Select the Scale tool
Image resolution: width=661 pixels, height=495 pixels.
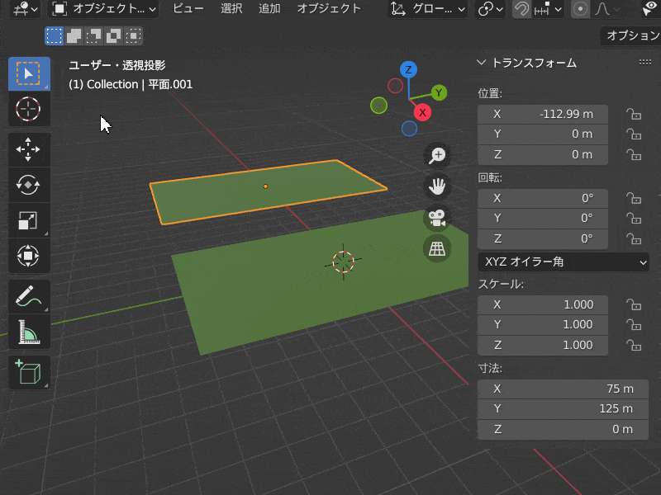pyautogui.click(x=29, y=220)
